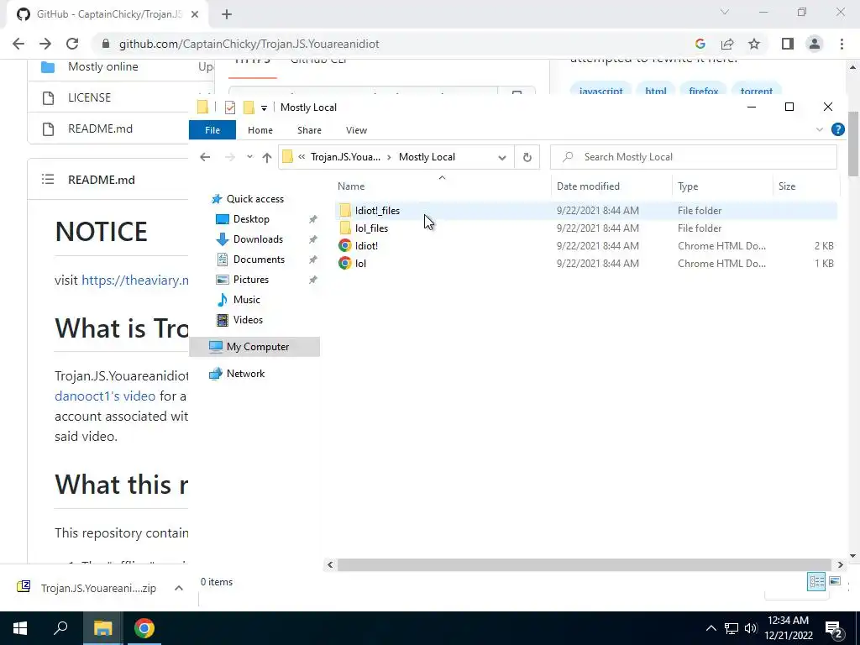The height and width of the screenshot is (645, 860).
Task: Open Chrome tab search dropdown
Action: [725, 12]
